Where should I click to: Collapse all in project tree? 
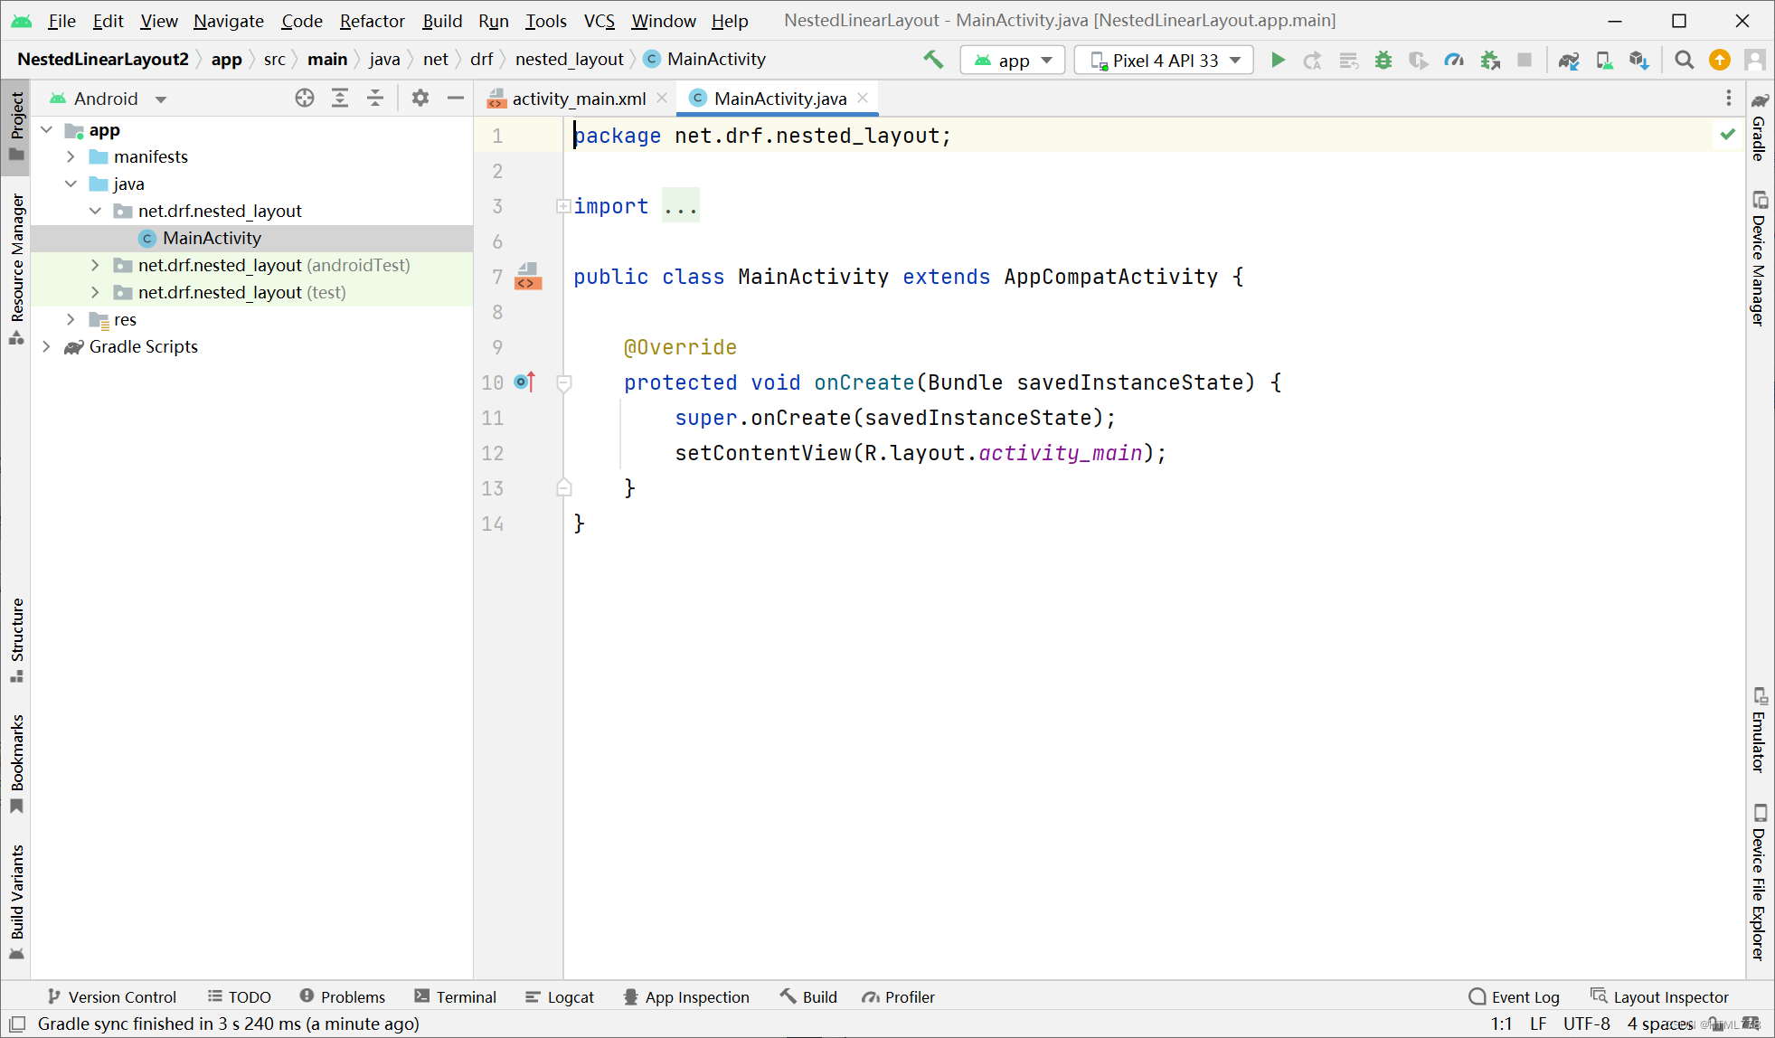[x=375, y=98]
